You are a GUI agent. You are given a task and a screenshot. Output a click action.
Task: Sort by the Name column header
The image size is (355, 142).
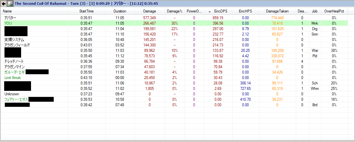pyautogui.click(x=7, y=11)
